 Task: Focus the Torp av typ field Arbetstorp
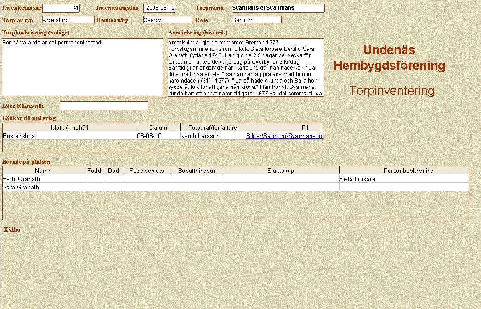click(x=68, y=20)
